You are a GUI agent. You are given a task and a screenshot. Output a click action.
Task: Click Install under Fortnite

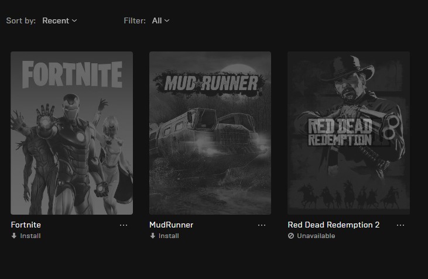pos(26,236)
